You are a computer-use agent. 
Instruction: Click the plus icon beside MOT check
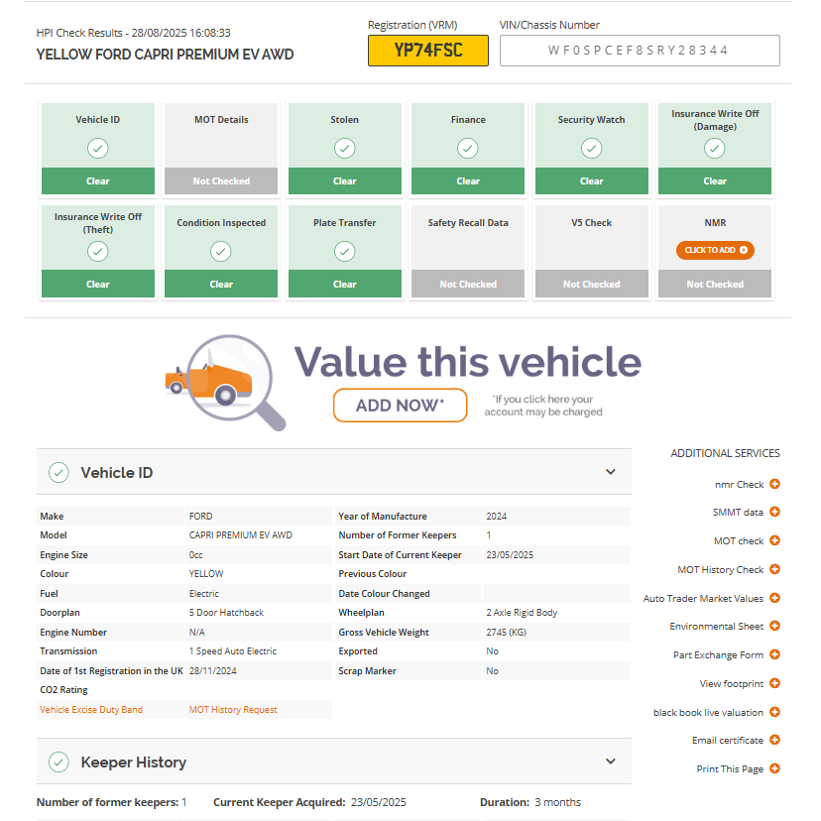[775, 540]
